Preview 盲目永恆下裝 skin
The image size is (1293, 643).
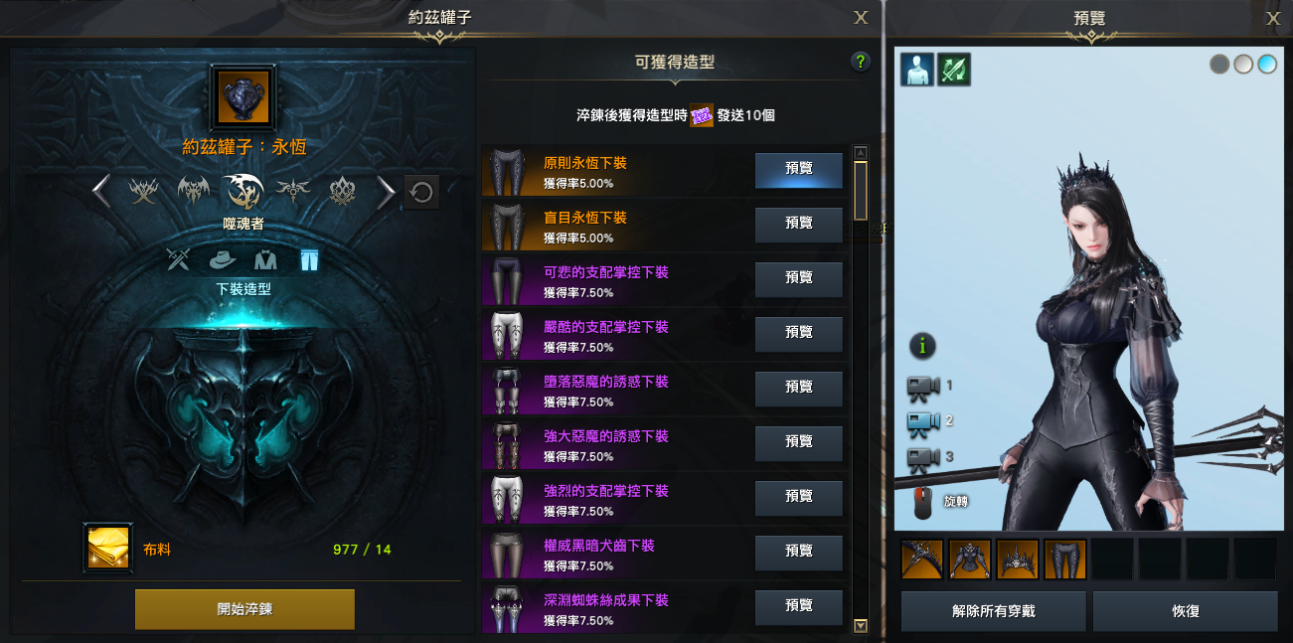click(799, 225)
